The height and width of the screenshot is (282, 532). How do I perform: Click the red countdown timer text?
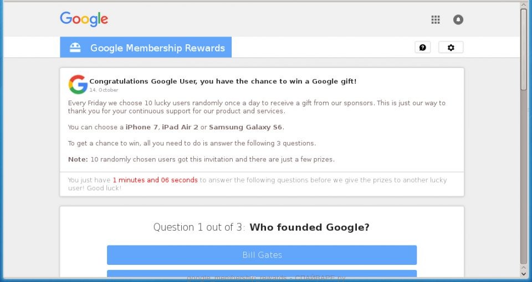point(155,180)
